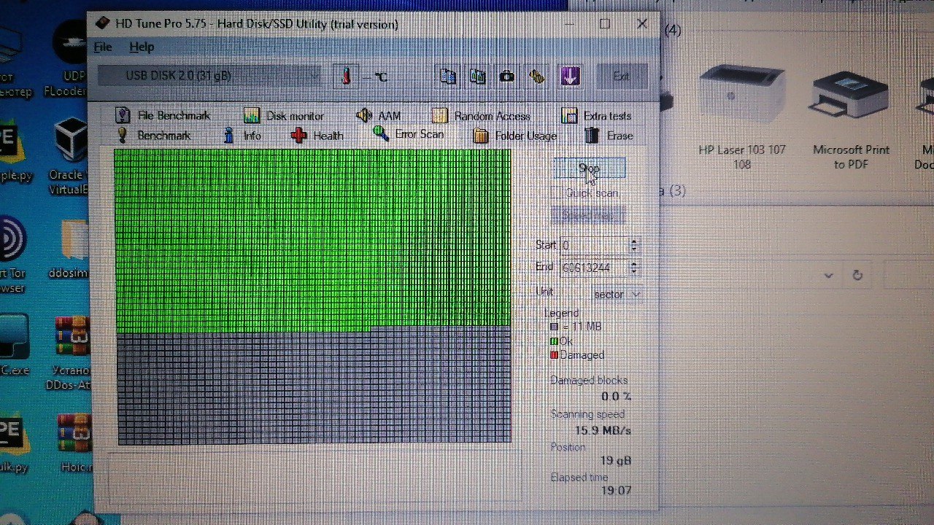Open the Extra tests tab
Screen dimensions: 934x525
click(x=596, y=116)
